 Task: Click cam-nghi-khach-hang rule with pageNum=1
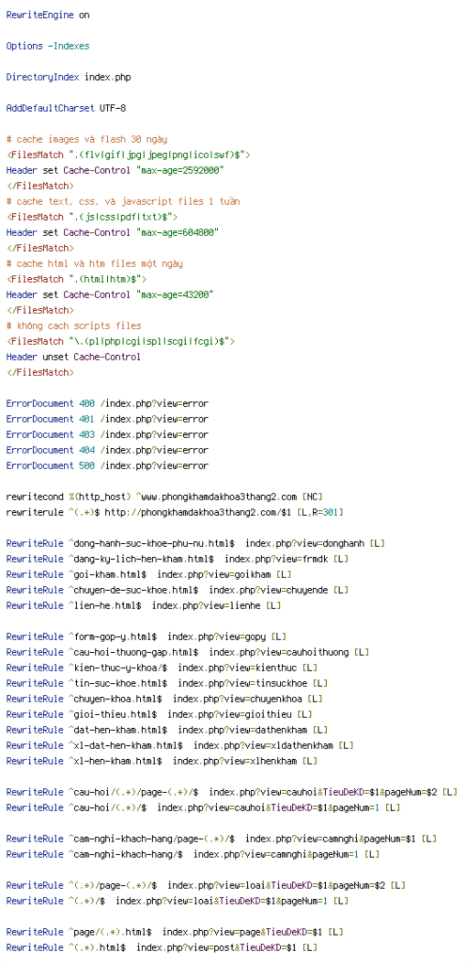click(x=193, y=854)
